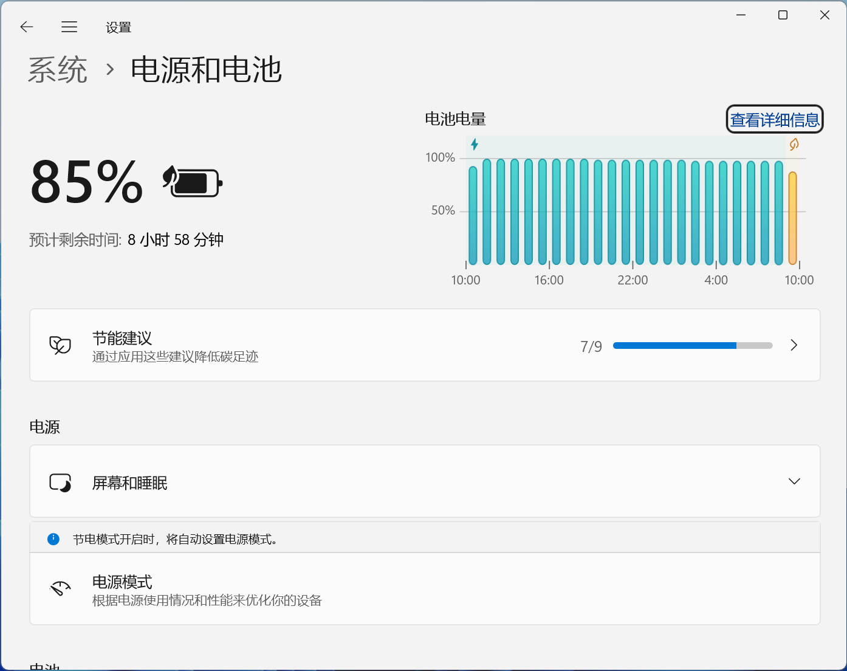847x671 pixels.
Task: Collapse the Screen and sleep dropdown
Action: 794,481
